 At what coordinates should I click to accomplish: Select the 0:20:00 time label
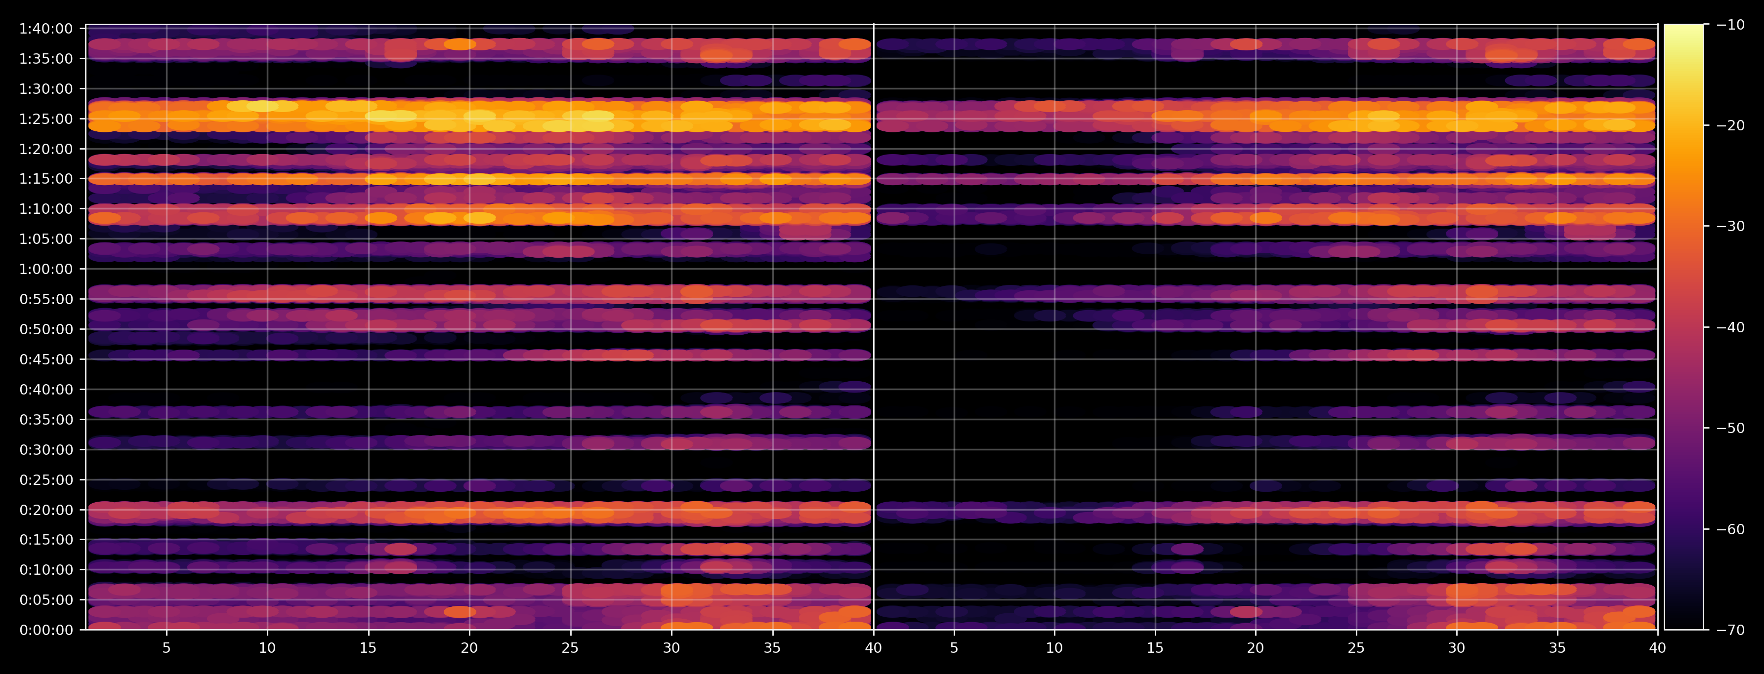46,510
